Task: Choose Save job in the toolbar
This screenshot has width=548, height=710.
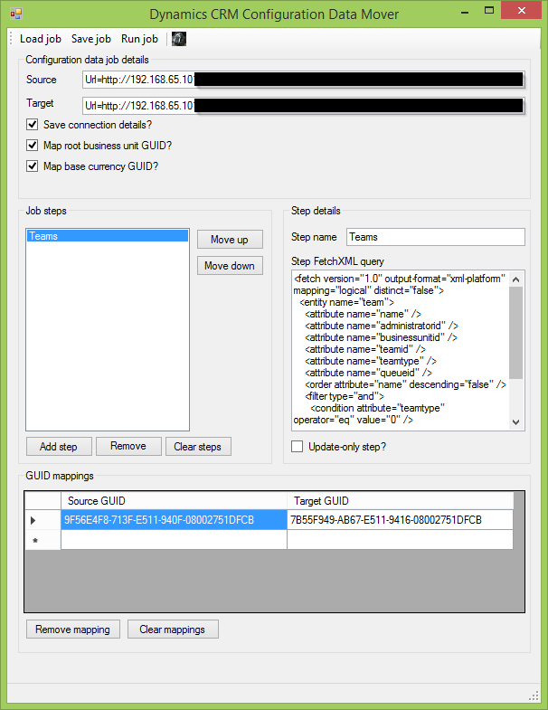Action: point(91,39)
